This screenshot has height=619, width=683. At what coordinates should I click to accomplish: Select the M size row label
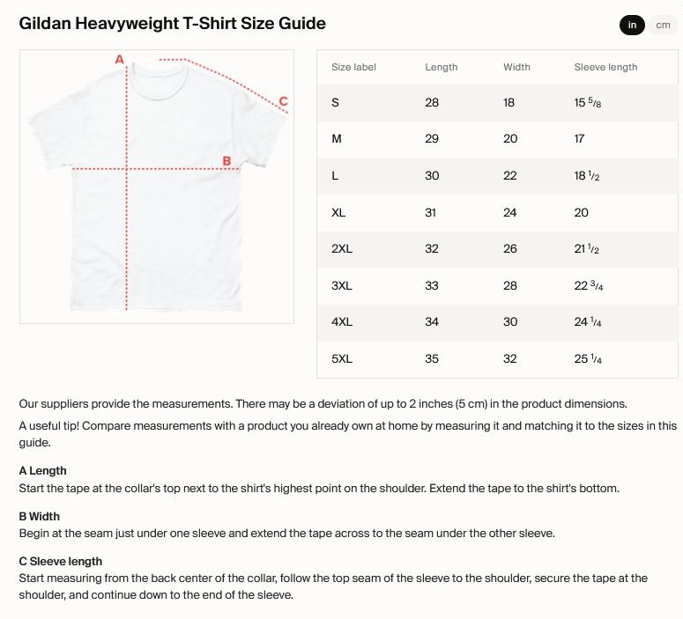tap(336, 139)
